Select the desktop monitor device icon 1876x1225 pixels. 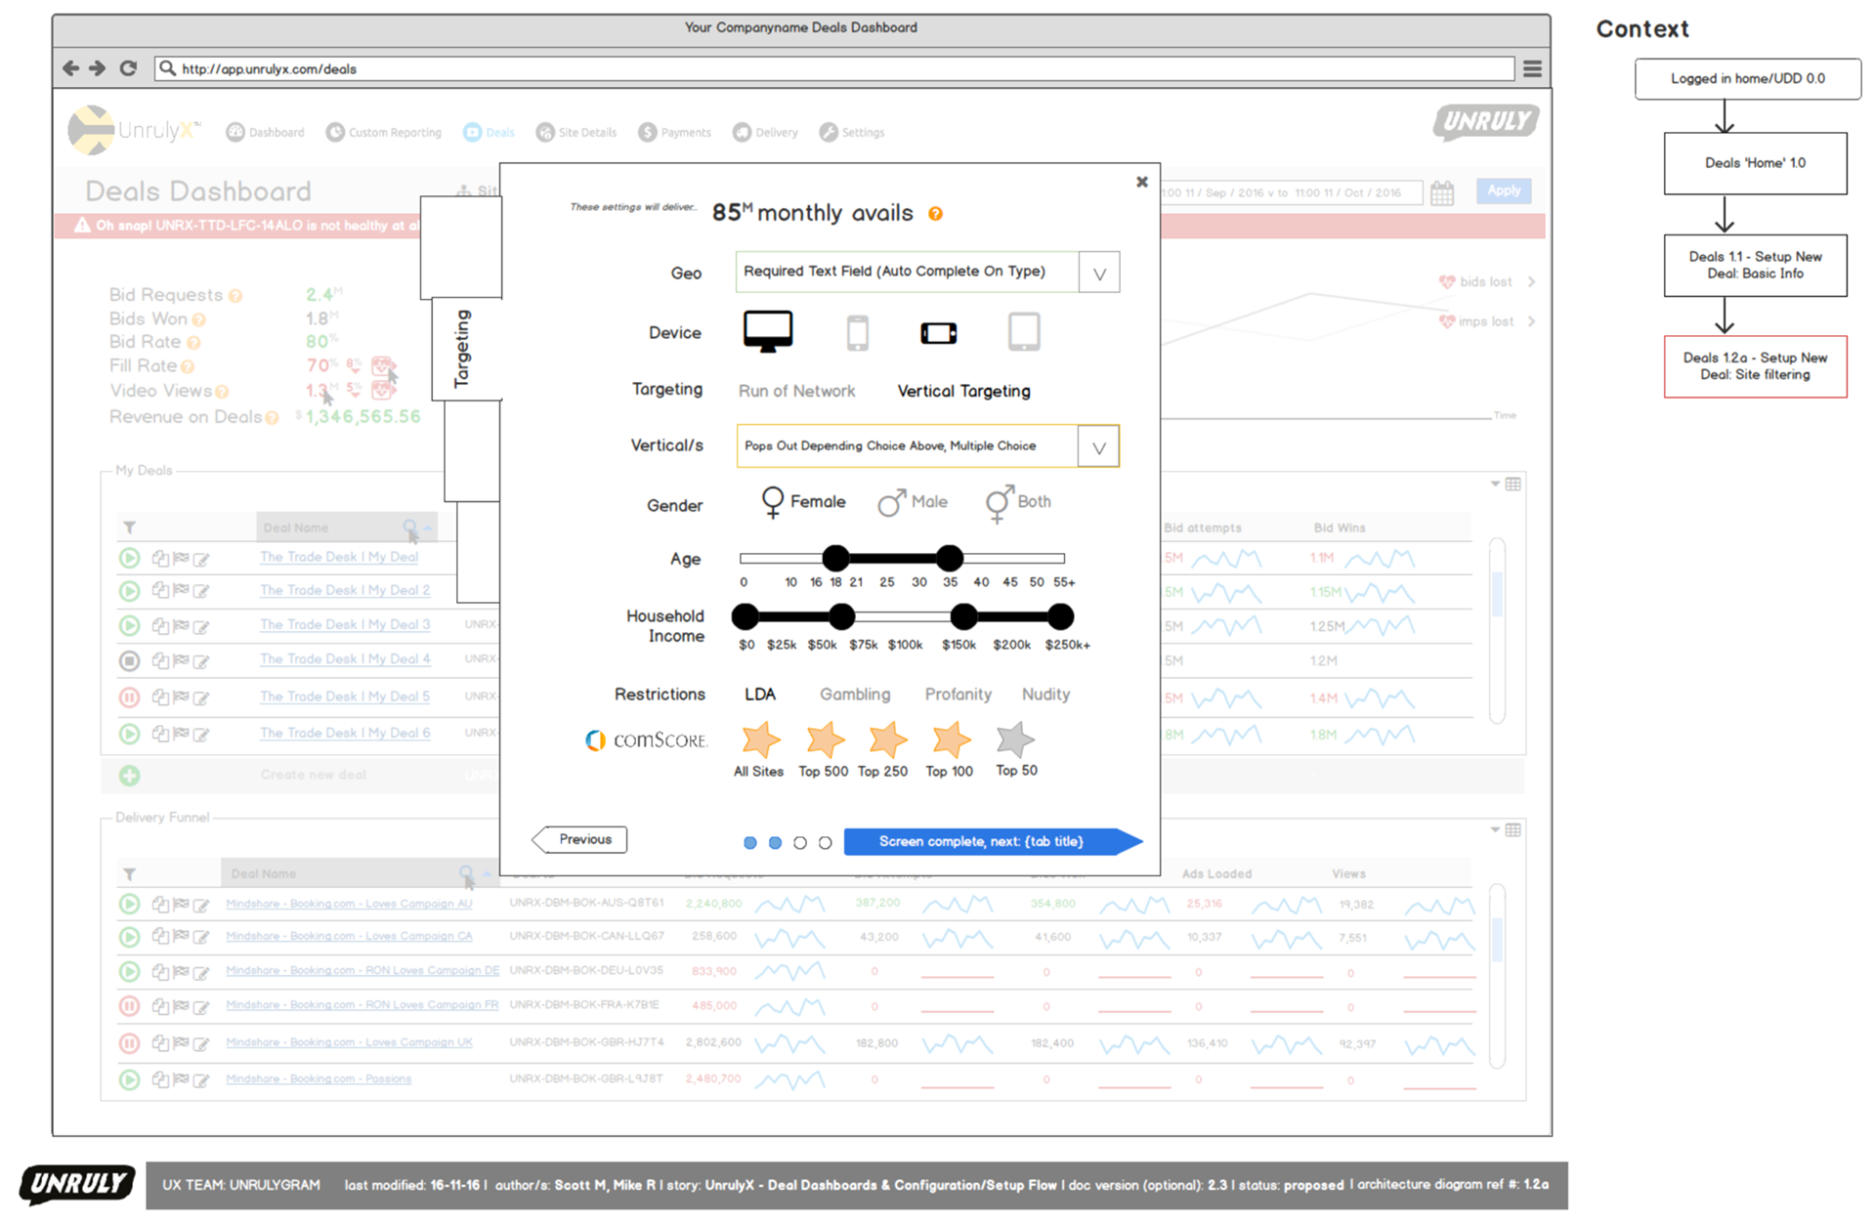tap(767, 331)
